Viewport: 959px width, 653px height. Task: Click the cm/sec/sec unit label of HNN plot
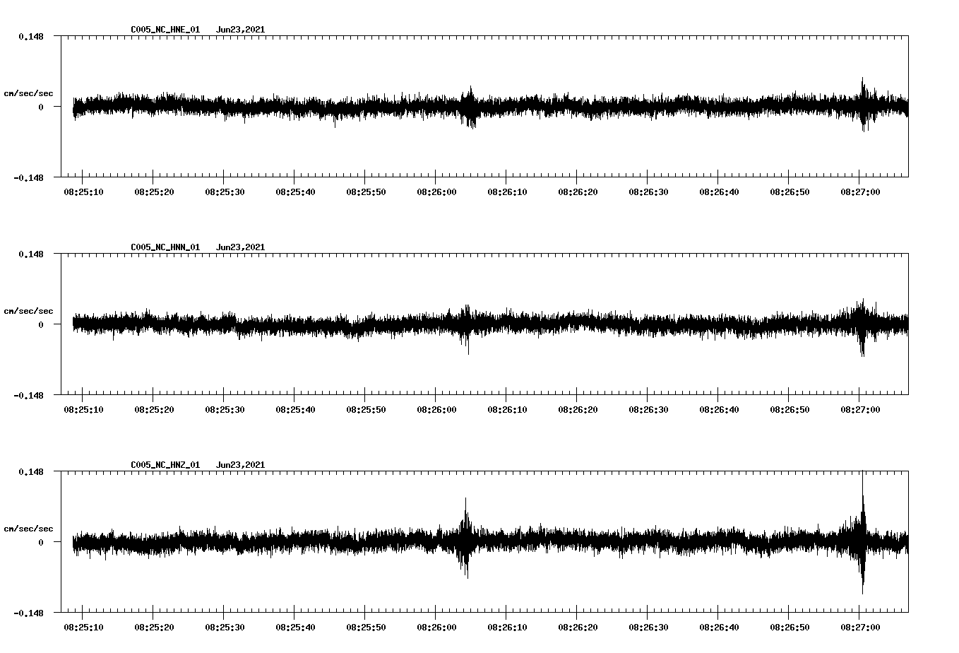pyautogui.click(x=29, y=311)
